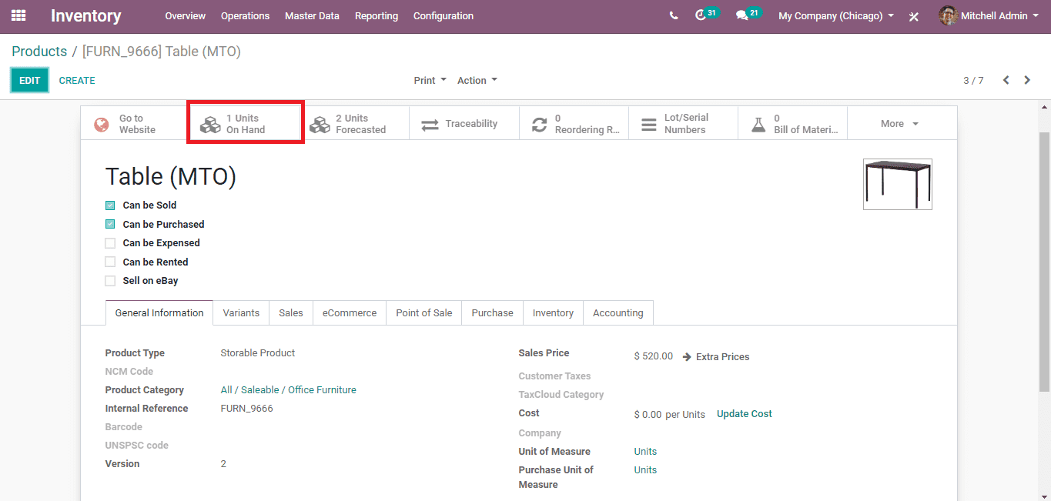1051x501 pixels.
Task: Expand the Action dropdown
Action: point(477,80)
